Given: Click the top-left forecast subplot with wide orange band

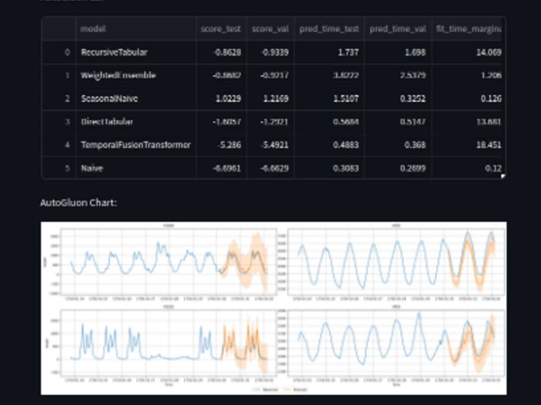Looking at the screenshot, I should (168, 261).
